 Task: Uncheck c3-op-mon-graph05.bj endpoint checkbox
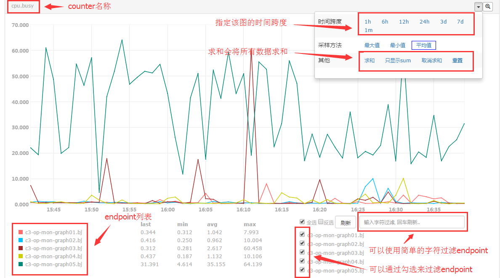tap(302, 270)
